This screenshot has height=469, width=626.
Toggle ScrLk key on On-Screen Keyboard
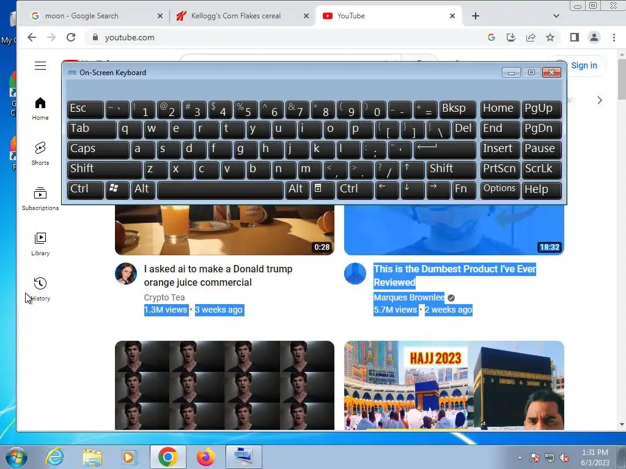coord(542,170)
